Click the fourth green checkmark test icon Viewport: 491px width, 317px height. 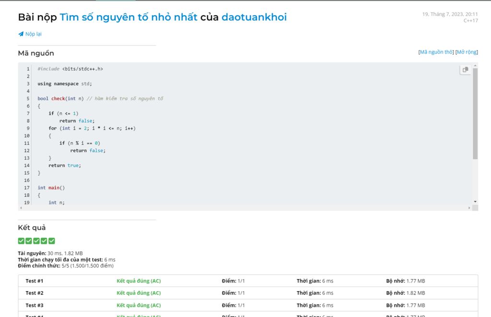click(44, 241)
